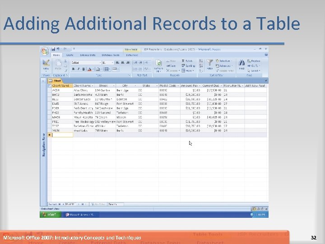Open the Advanced filter options dropdown
325x244 pixels.
tap(224, 66)
